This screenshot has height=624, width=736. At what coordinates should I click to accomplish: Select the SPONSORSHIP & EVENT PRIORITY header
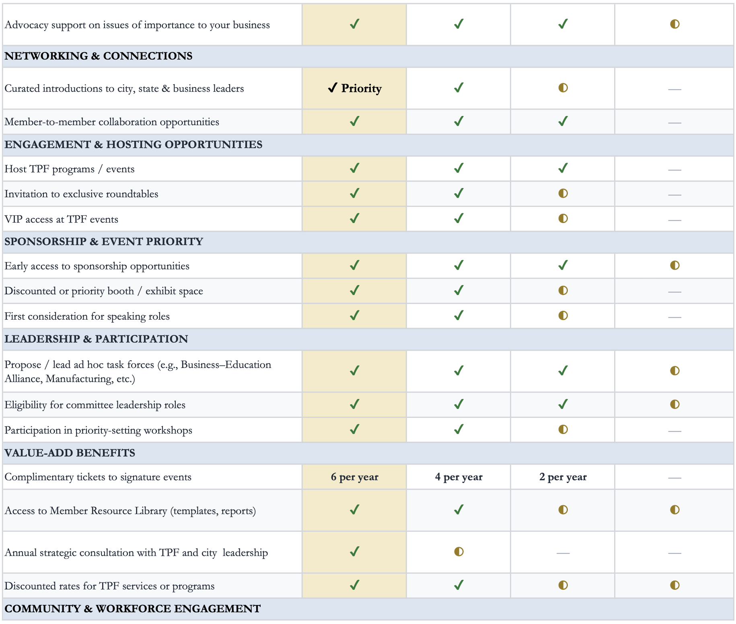click(368, 242)
